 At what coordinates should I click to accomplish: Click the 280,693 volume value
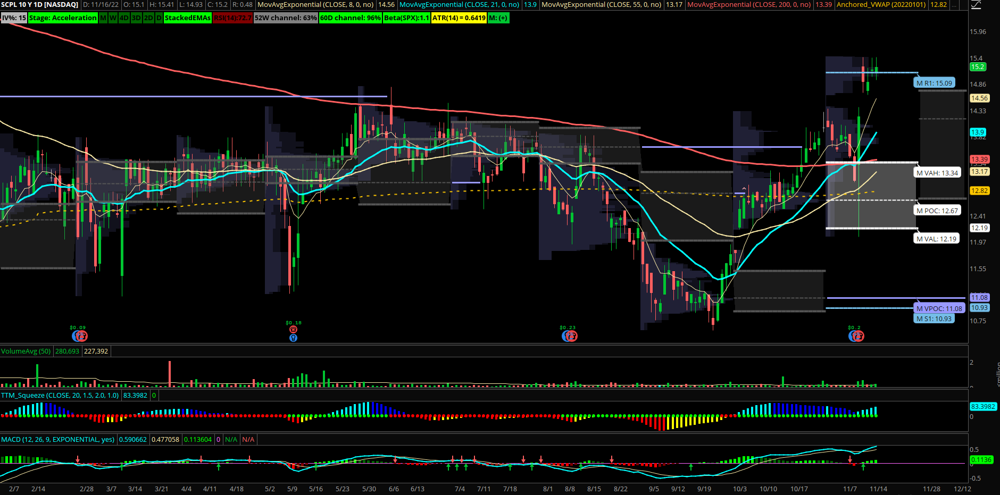tap(67, 351)
